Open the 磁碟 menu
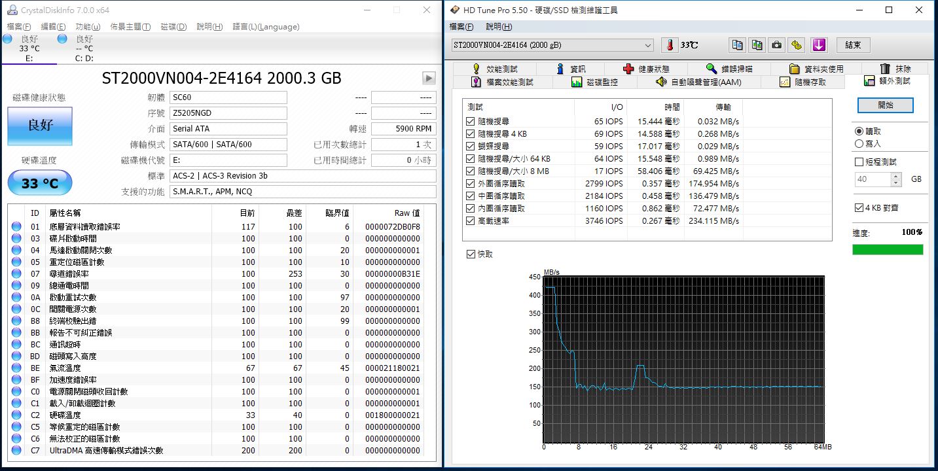Screen dimensions: 938x471 point(173,27)
